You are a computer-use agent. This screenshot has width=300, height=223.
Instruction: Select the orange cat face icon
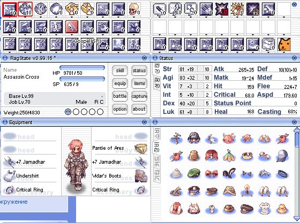284,44
